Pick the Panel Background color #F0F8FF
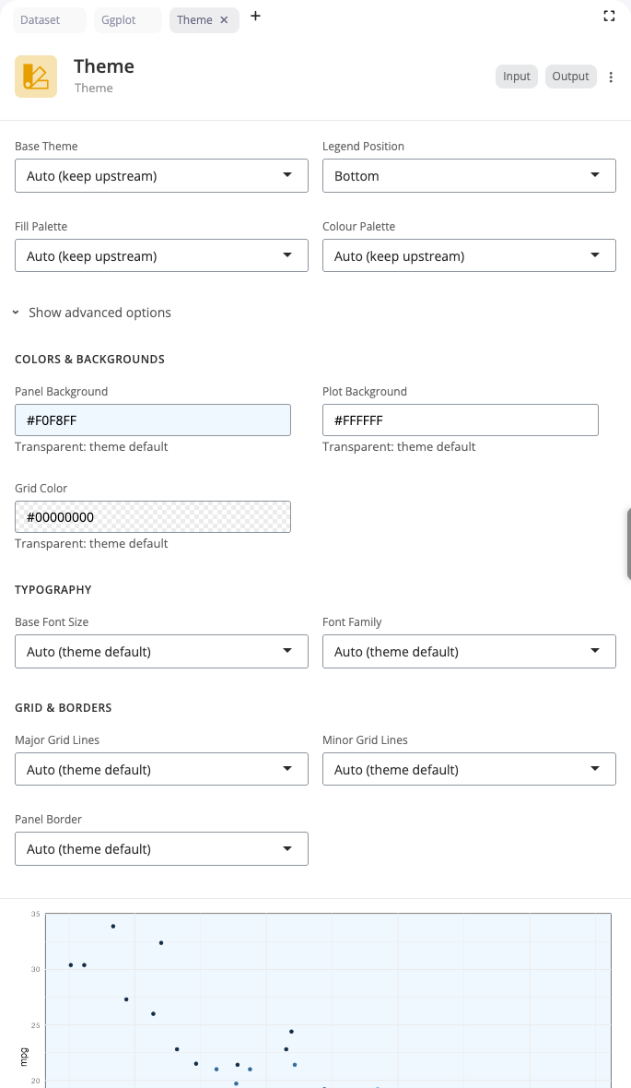 [153, 420]
